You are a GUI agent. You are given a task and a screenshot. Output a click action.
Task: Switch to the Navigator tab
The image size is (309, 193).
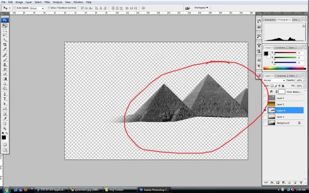pos(269,20)
